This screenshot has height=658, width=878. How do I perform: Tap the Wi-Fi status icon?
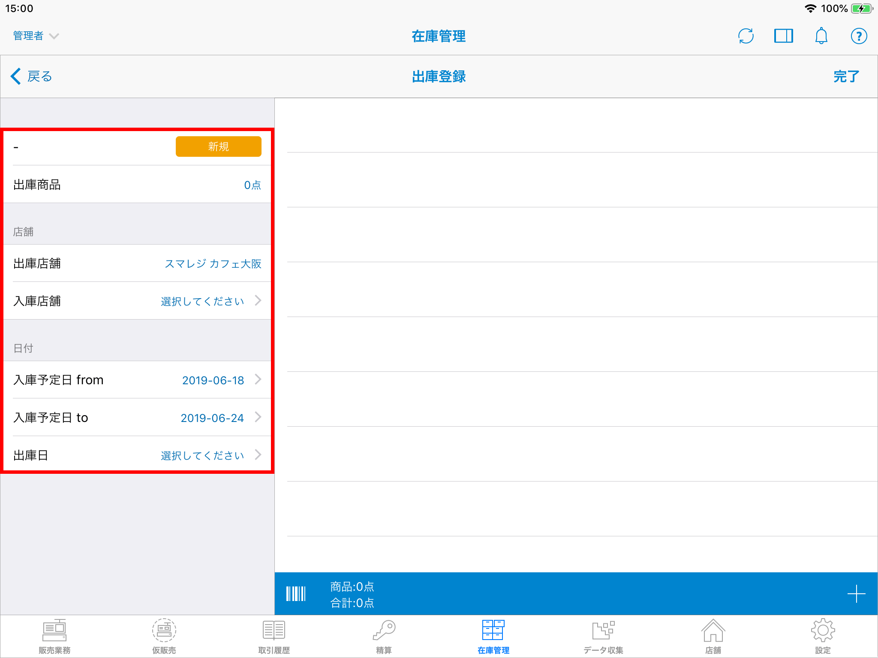click(x=810, y=9)
